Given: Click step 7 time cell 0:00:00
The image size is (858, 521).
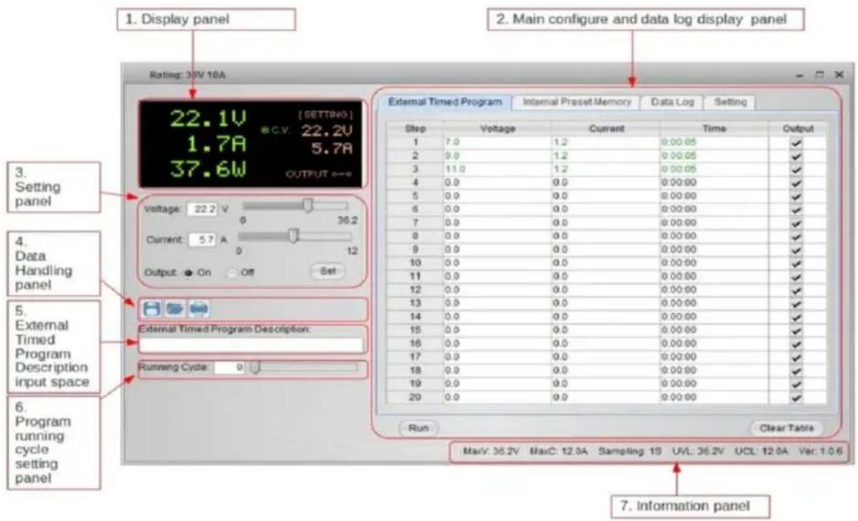Looking at the screenshot, I should (714, 222).
